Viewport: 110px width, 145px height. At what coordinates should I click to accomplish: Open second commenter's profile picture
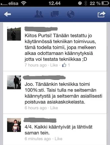tap(14, 82)
